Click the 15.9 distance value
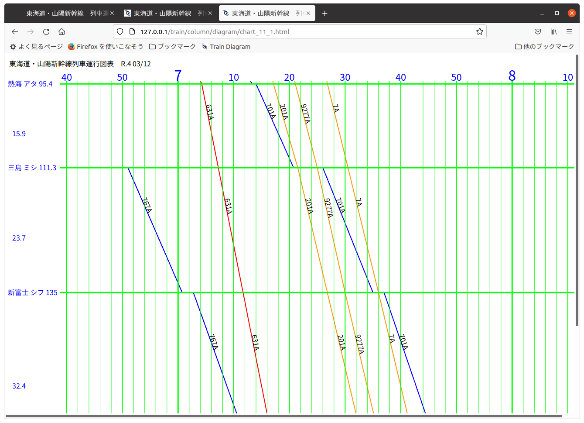 point(19,134)
